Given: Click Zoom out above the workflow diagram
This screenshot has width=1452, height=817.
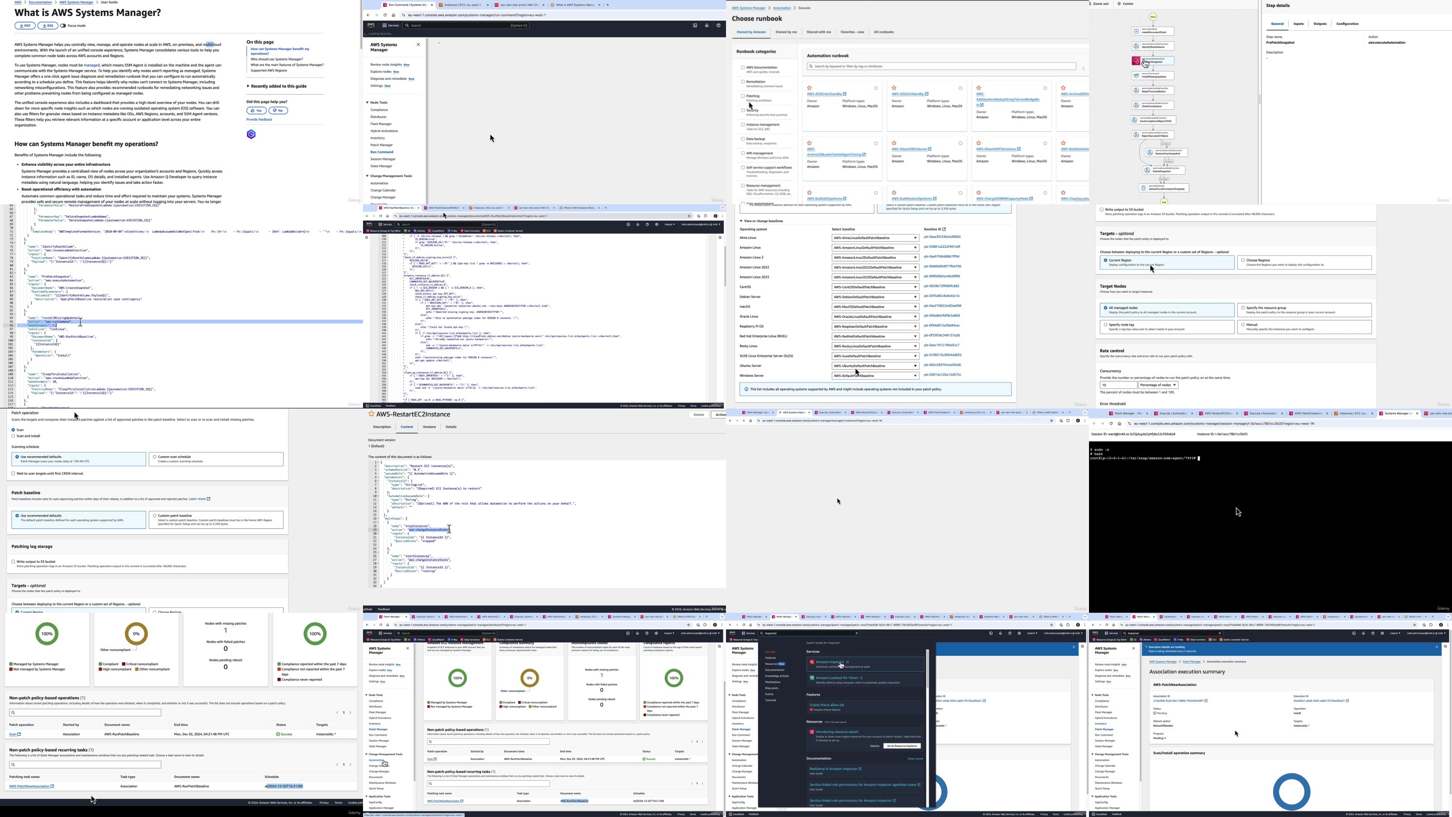Looking at the screenshot, I should coord(1099,4).
